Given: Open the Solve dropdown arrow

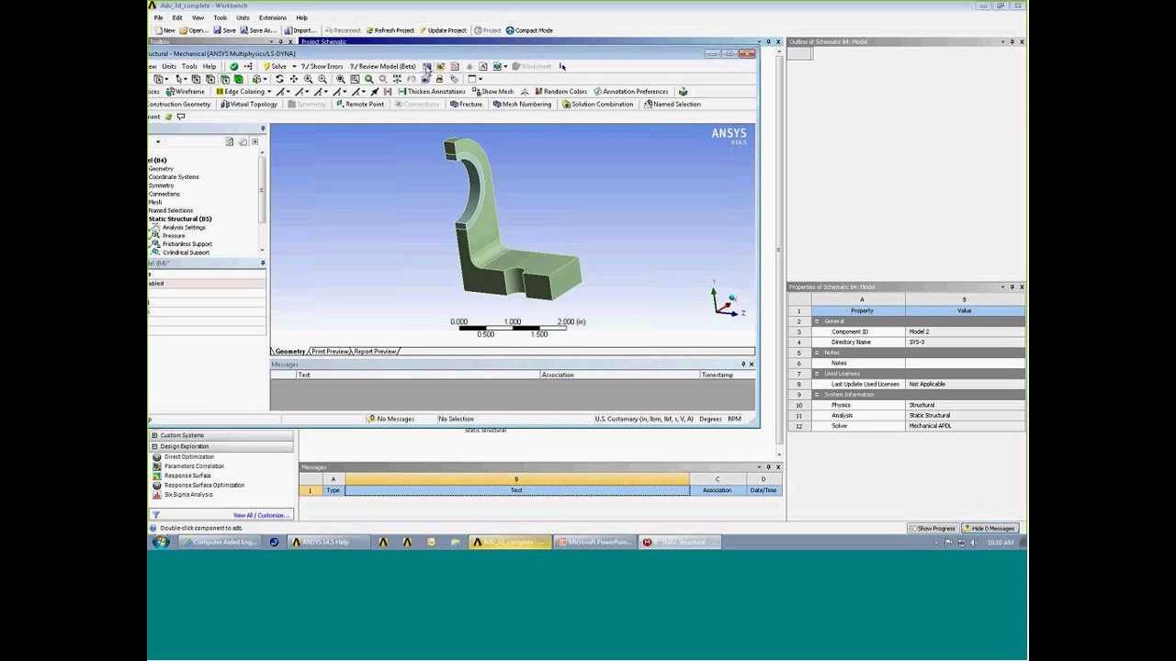Looking at the screenshot, I should point(294,66).
